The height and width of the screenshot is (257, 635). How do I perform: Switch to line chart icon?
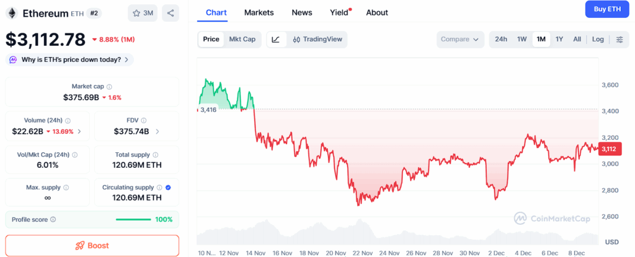click(x=276, y=39)
